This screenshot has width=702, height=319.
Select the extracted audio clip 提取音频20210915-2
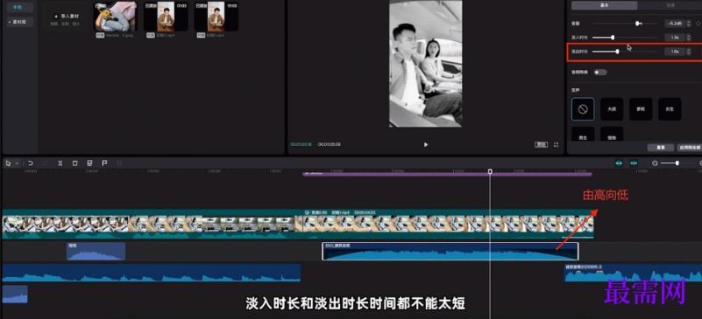pyautogui.click(x=633, y=273)
